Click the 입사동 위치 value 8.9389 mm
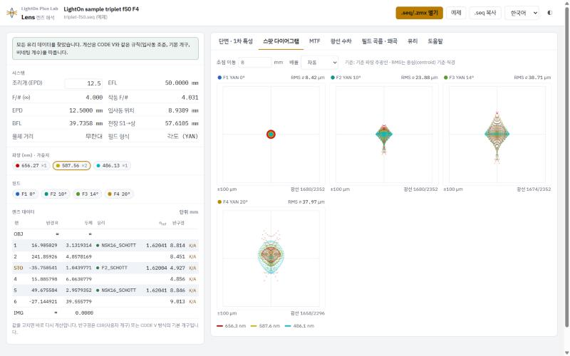 (183, 110)
